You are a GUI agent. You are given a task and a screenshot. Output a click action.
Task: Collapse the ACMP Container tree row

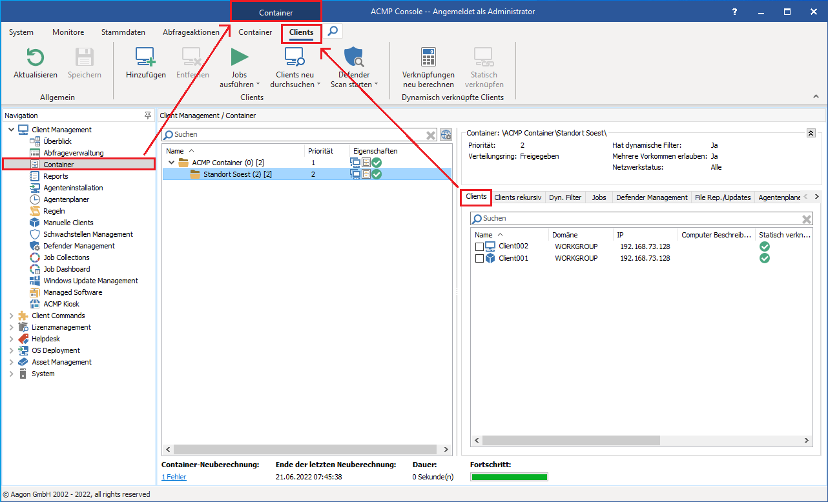[x=171, y=163]
